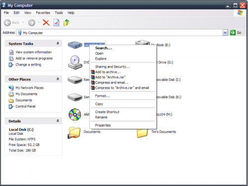The height and width of the screenshot is (186, 248).
Task: Choose Format... in the context menu
Action: tap(123, 96)
